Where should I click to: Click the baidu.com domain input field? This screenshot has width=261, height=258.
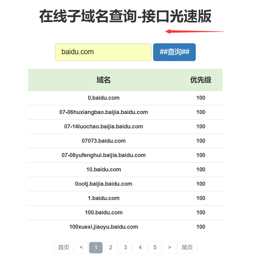coord(103,52)
